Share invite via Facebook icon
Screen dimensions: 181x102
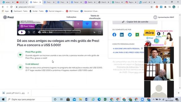[114, 35]
